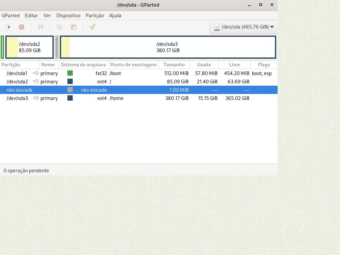The width and height of the screenshot is (340, 255).
Task: Click the 63.69 GiB free value
Action: point(238,82)
